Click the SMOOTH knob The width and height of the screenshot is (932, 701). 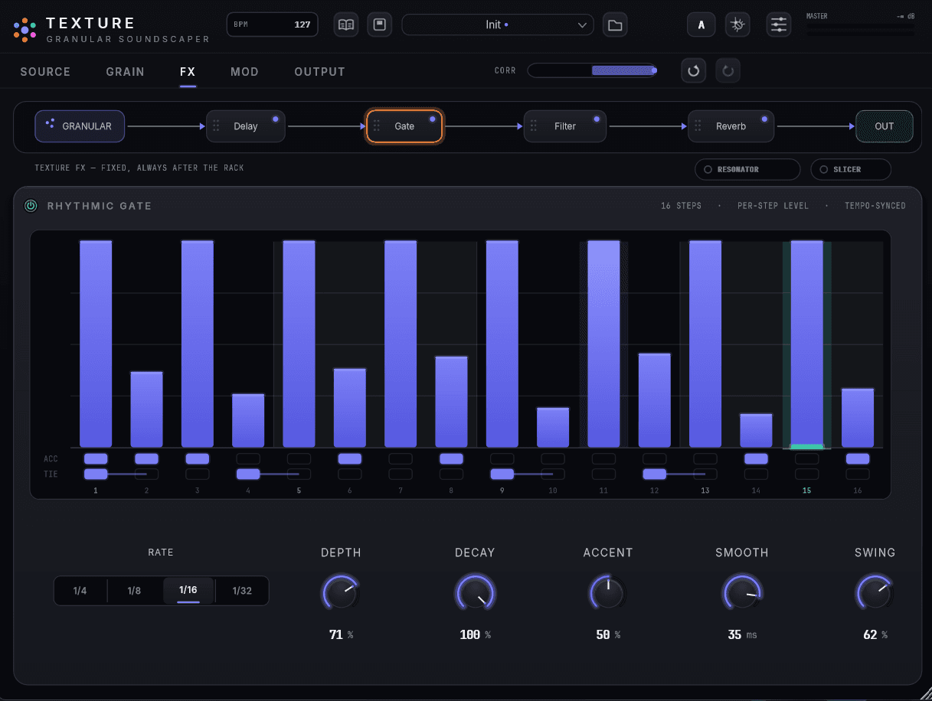pos(742,592)
